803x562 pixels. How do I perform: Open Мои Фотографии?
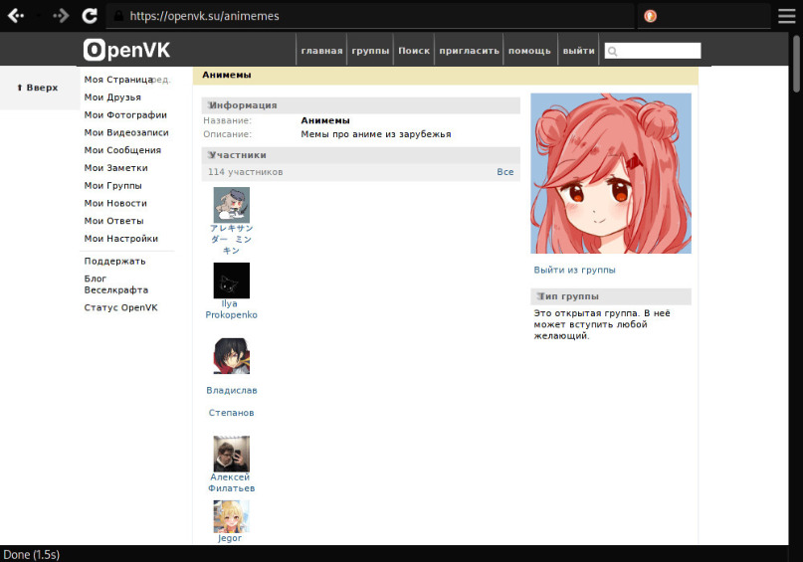pyautogui.click(x=125, y=114)
